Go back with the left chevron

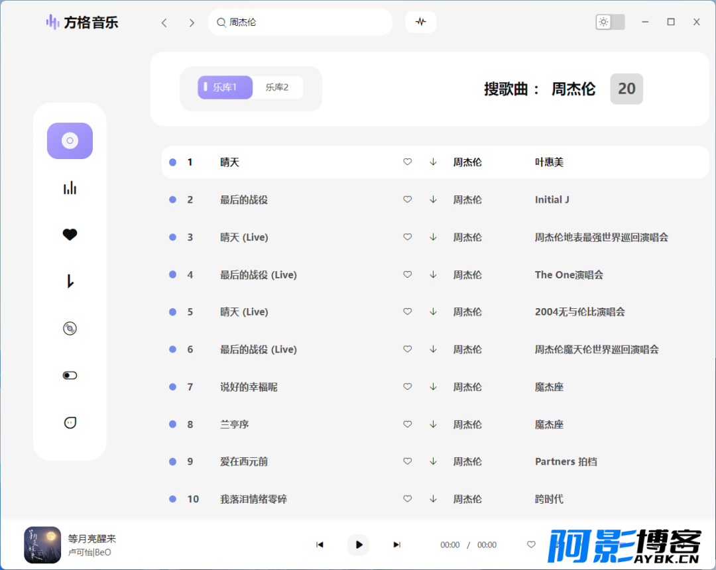click(x=164, y=23)
